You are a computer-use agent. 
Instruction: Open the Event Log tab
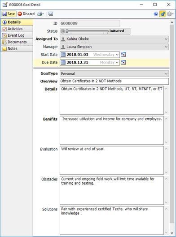[x=17, y=35]
